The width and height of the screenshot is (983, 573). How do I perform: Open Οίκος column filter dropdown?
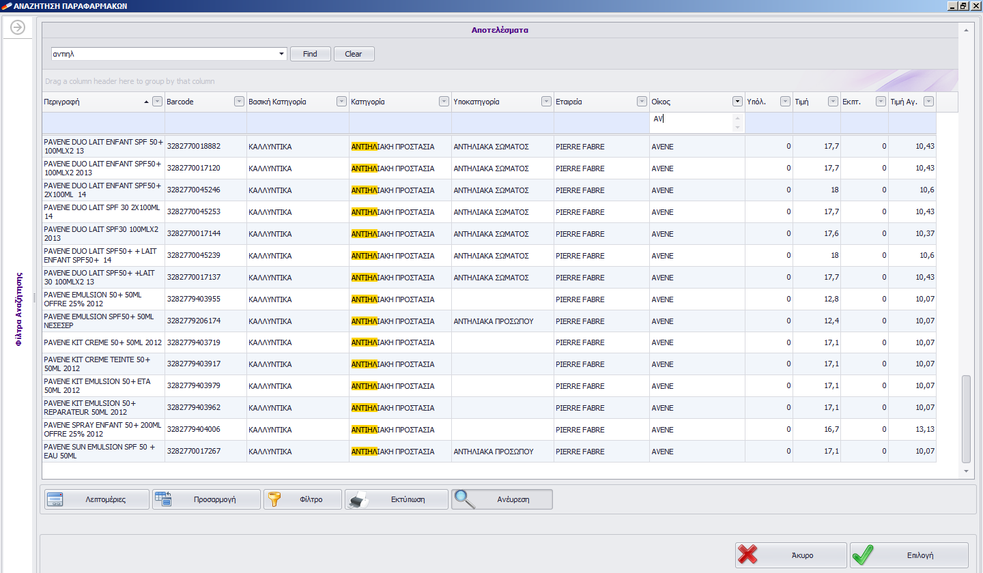[x=737, y=102]
